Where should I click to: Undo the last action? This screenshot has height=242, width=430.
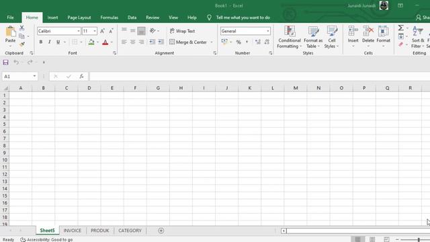(x=16, y=63)
